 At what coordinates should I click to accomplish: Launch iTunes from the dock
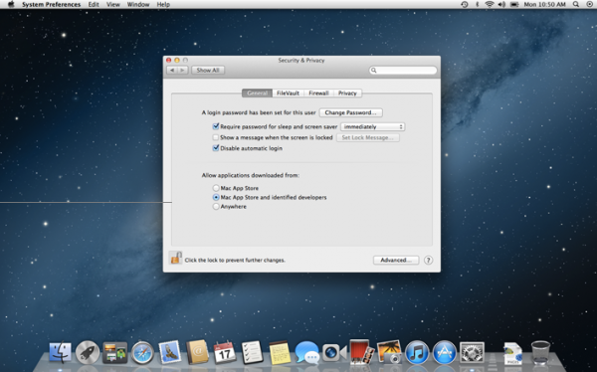pyautogui.click(x=417, y=352)
